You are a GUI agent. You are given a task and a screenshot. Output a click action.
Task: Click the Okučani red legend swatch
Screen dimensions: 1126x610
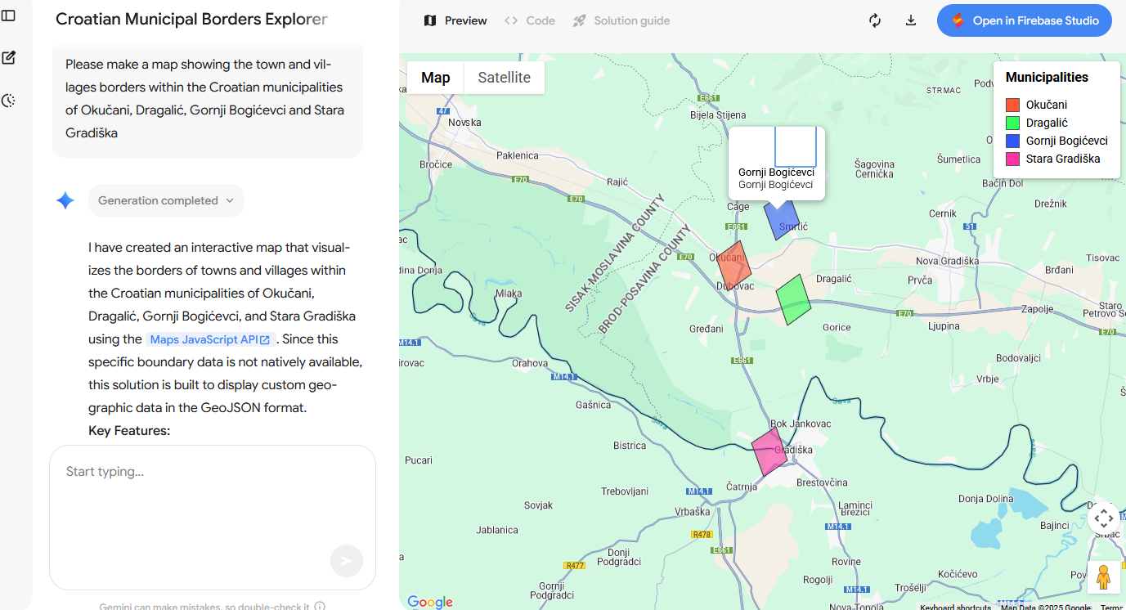[1012, 105]
